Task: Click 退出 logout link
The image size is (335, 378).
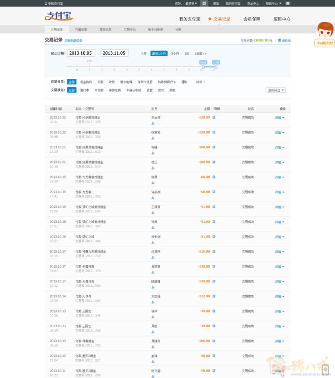Action: coord(216,3)
